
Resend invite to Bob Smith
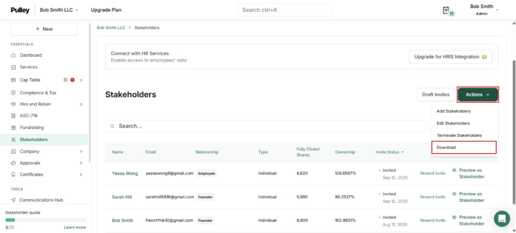click(432, 220)
